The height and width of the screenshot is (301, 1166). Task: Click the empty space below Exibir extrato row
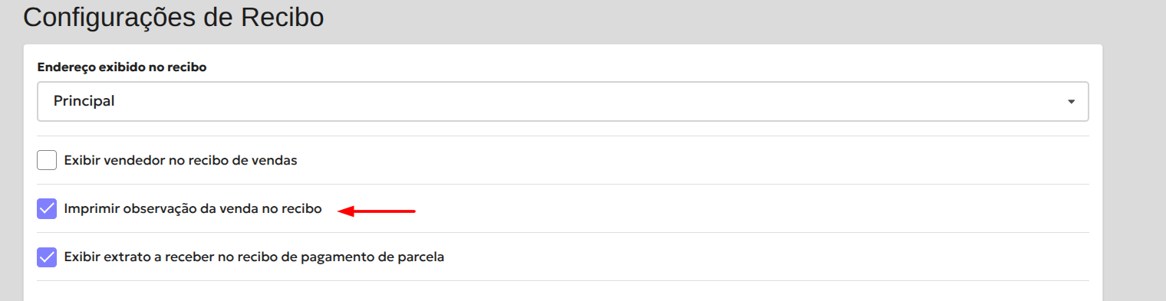pyautogui.click(x=563, y=291)
